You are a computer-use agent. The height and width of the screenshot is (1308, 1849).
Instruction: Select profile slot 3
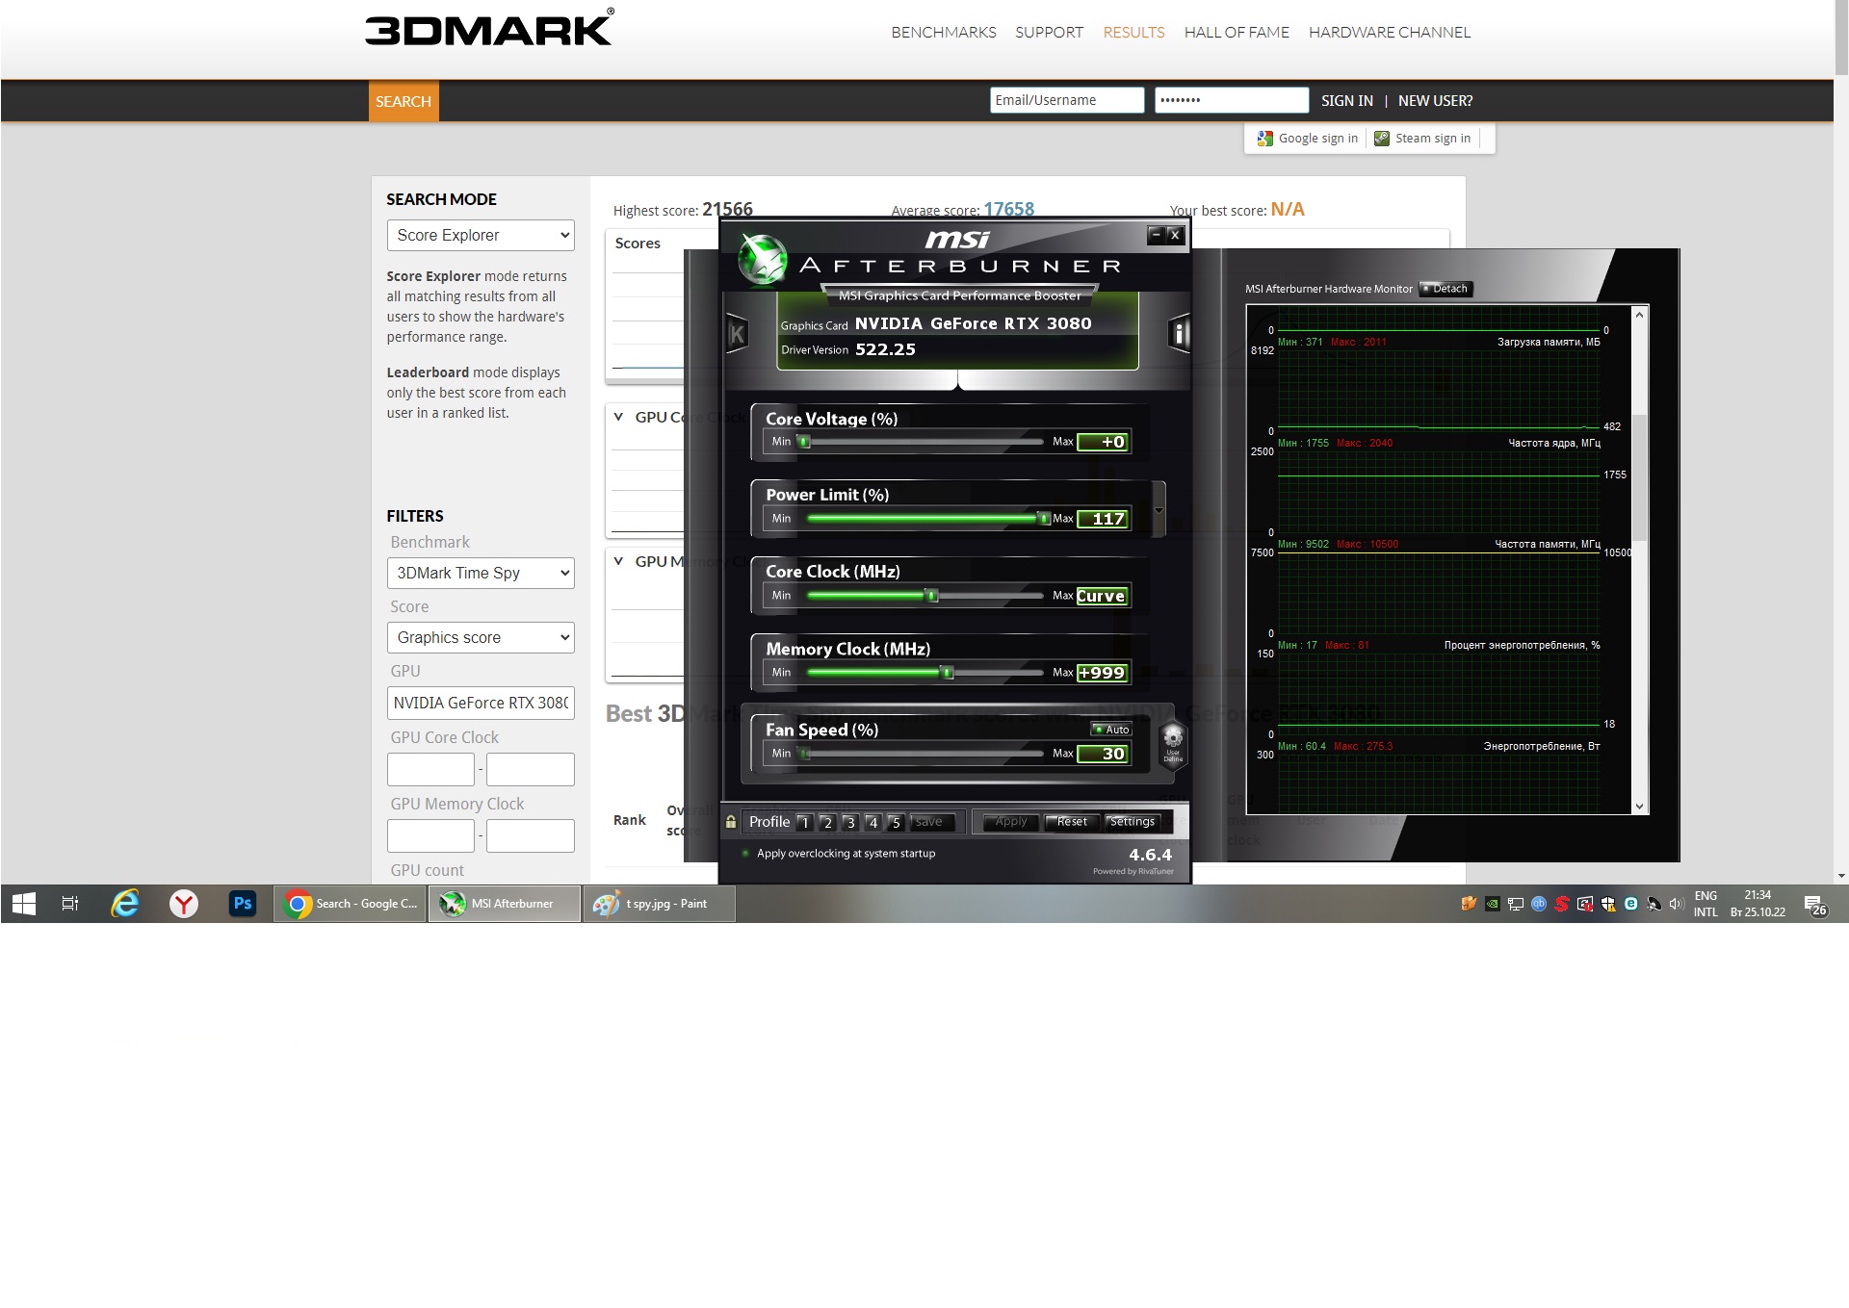pos(849,822)
